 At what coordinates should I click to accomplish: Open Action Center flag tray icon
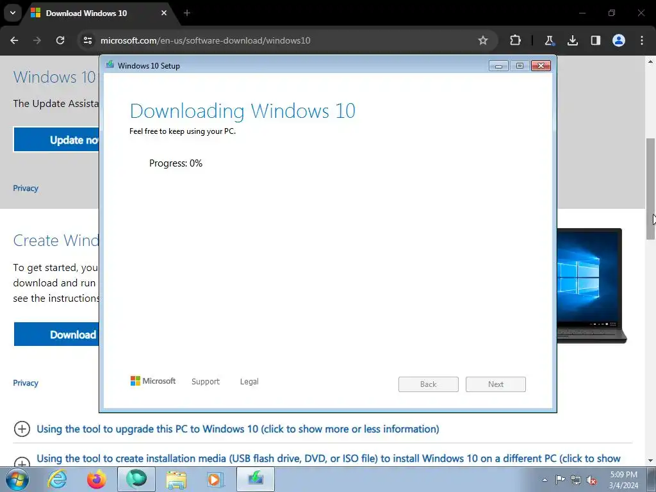click(560, 480)
